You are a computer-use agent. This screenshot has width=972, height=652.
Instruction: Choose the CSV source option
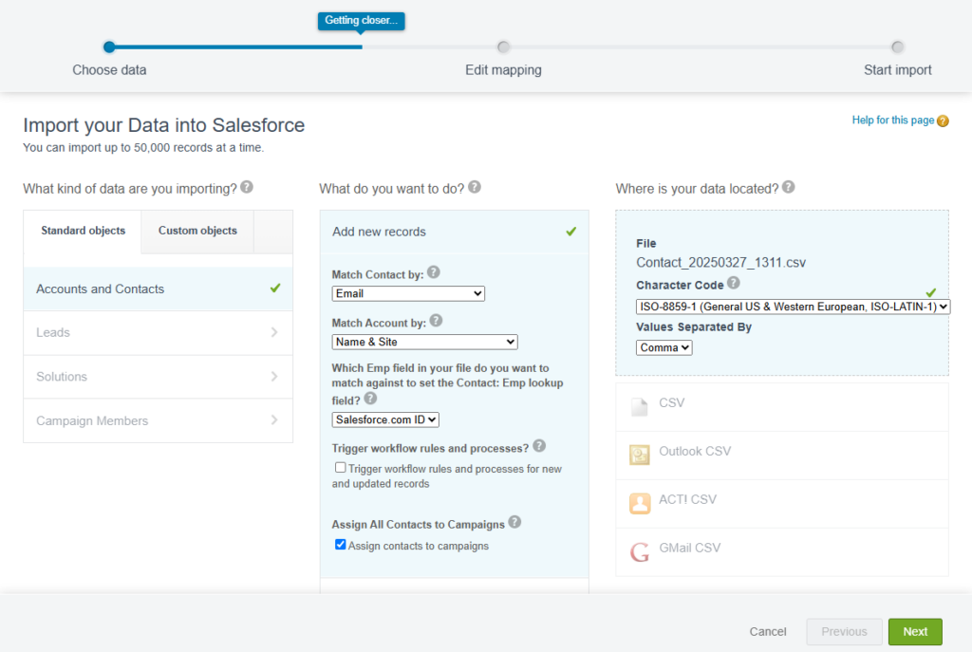782,406
